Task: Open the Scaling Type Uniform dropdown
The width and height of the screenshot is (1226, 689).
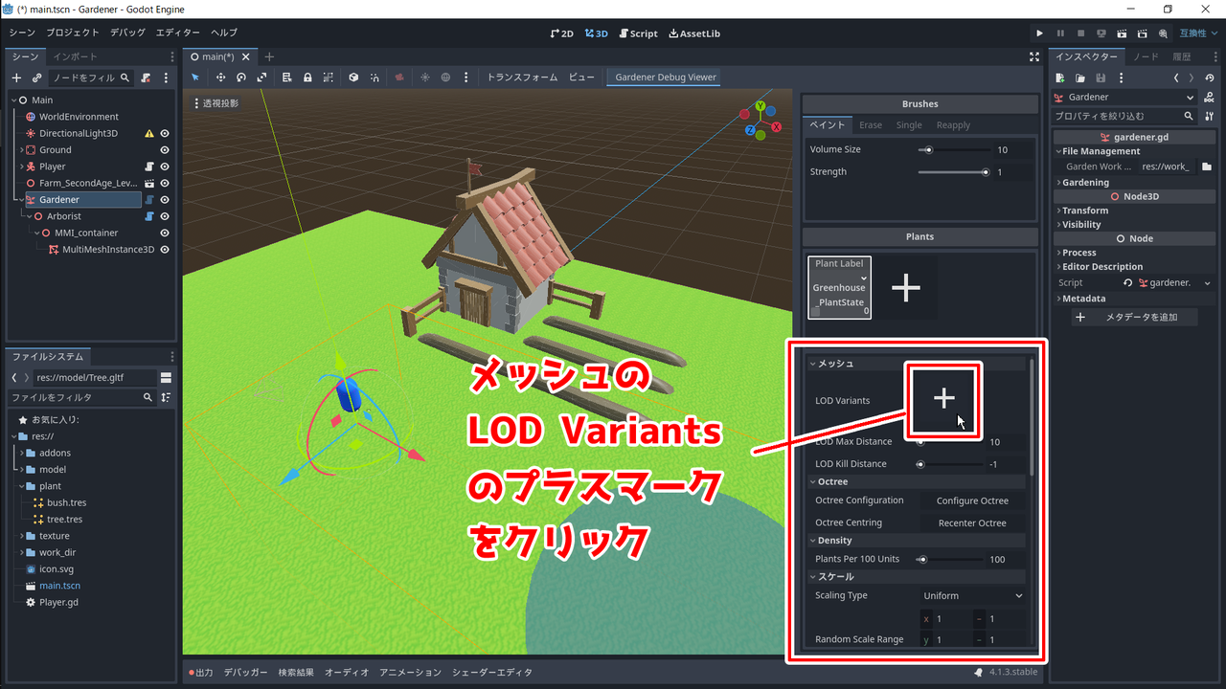Action: pos(972,595)
